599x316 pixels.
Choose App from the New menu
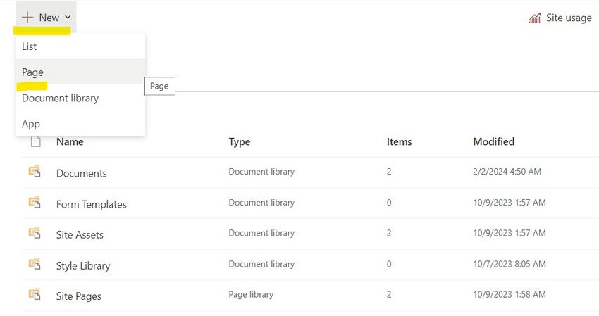click(31, 124)
